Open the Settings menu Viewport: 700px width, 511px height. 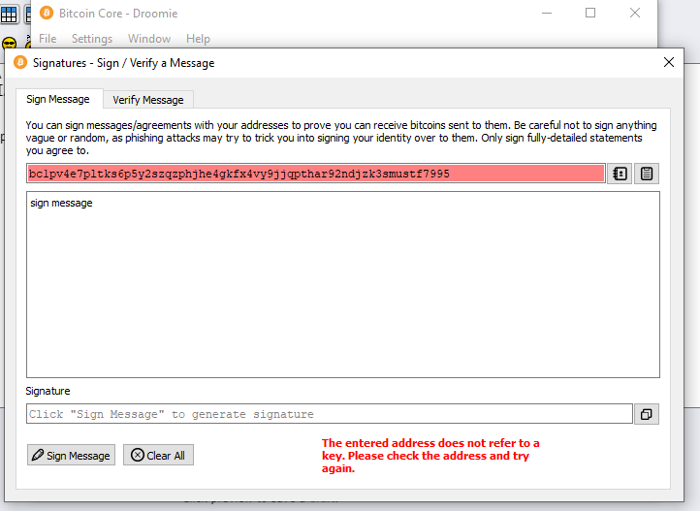92,39
